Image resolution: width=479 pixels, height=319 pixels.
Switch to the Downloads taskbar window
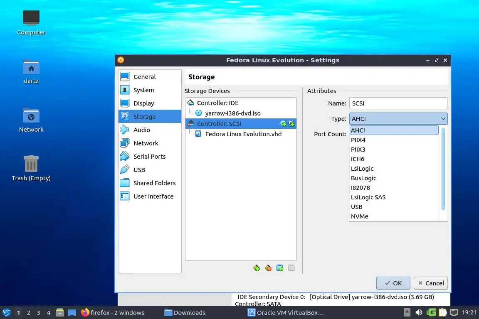pos(185,313)
